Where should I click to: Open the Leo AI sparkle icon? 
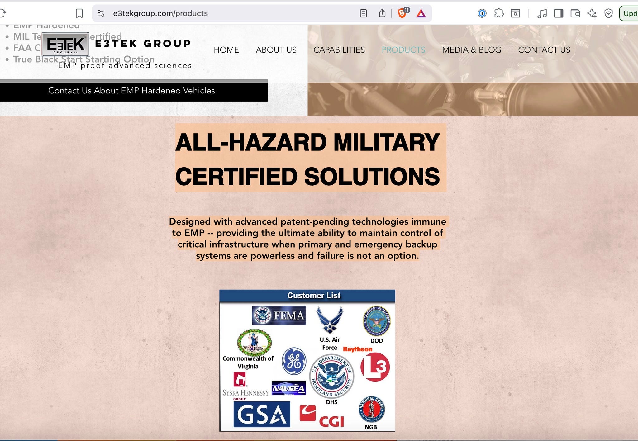click(592, 13)
